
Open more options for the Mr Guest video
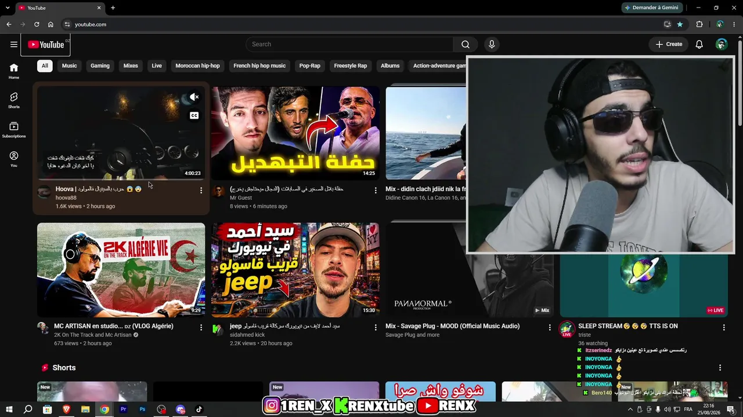click(x=375, y=191)
